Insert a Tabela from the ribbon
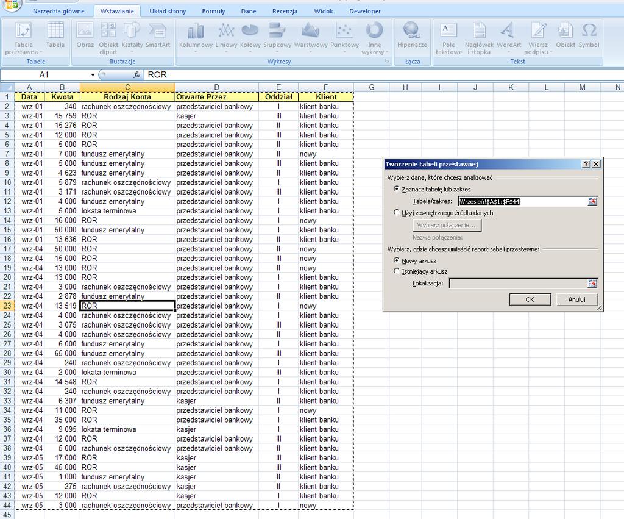Image resolution: width=624 pixels, height=519 pixels. (x=55, y=35)
